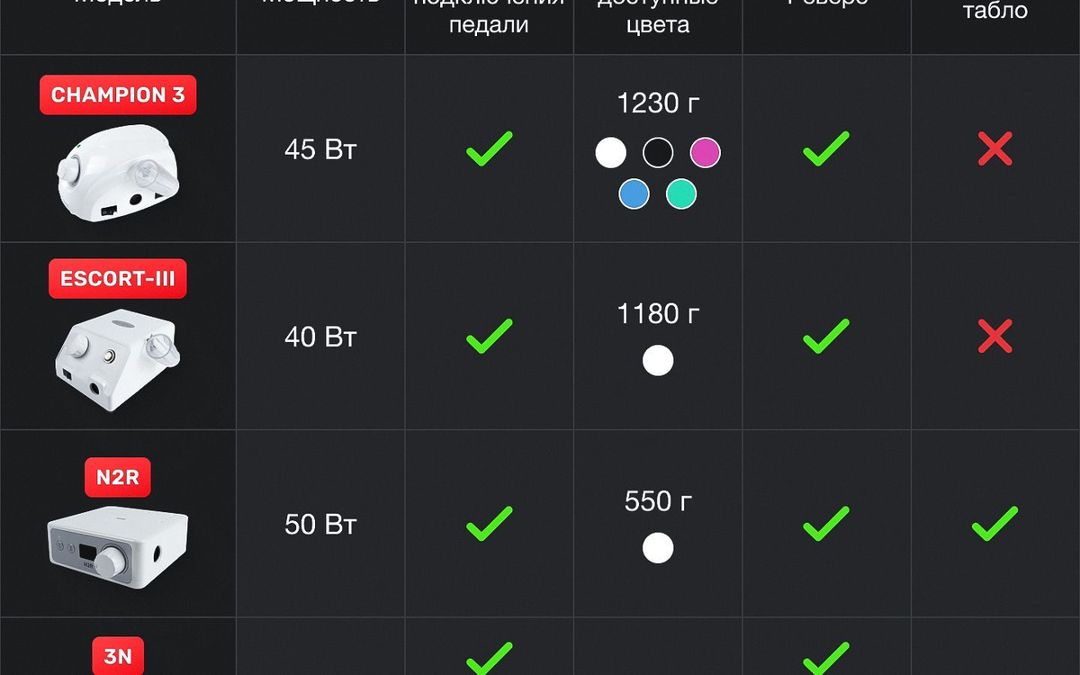
Task: Click the reverse checkmark in N2R row
Action: tap(825, 523)
